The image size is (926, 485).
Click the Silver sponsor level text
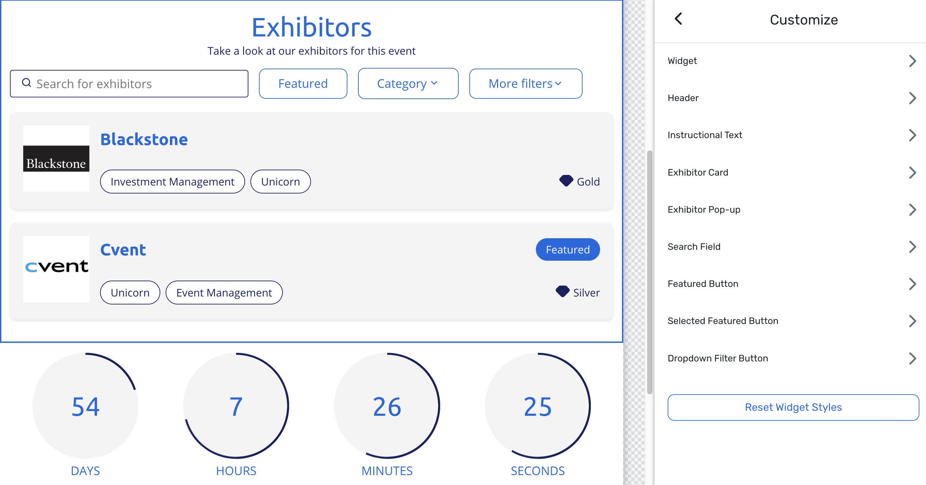click(586, 292)
